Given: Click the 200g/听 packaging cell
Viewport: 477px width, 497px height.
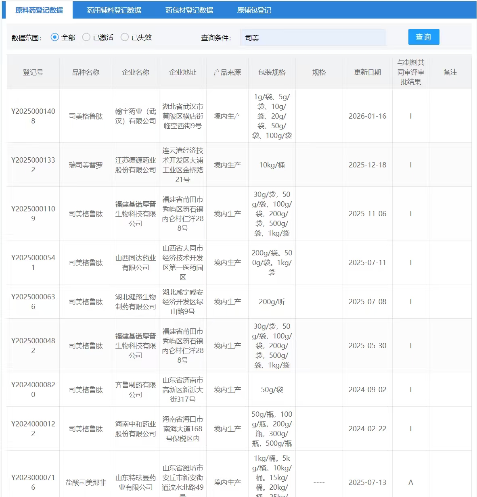Looking at the screenshot, I should pyautogui.click(x=272, y=302).
